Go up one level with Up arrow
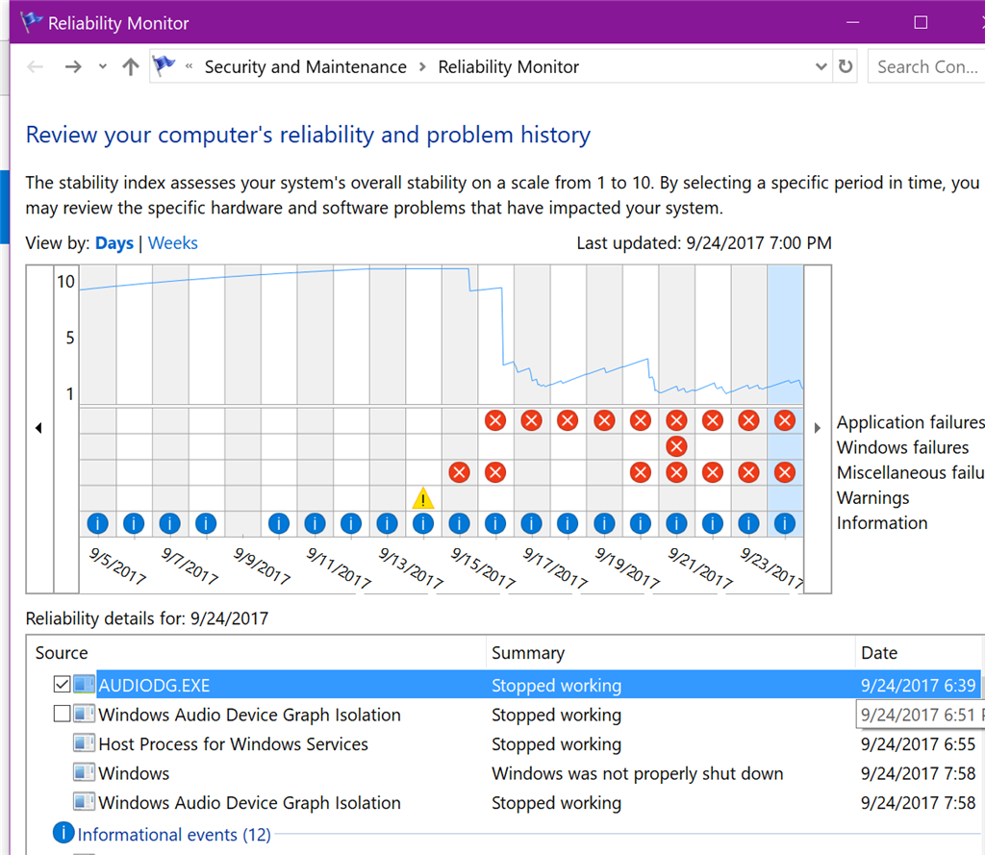The height and width of the screenshot is (855, 985). tap(131, 66)
